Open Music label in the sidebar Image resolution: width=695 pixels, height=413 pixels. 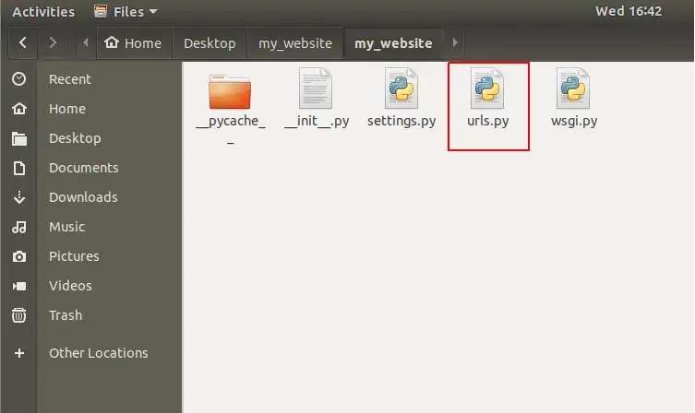(x=66, y=227)
